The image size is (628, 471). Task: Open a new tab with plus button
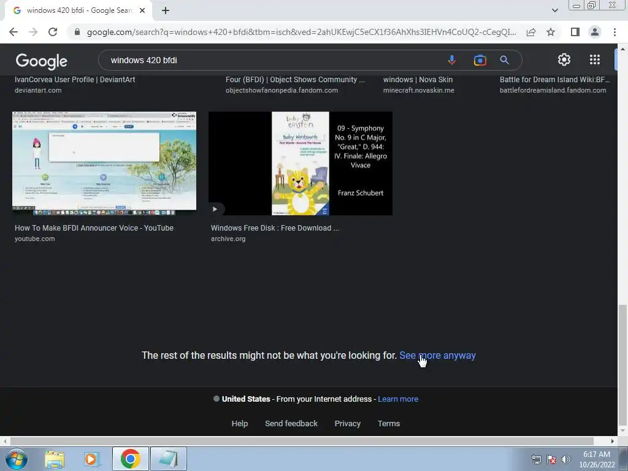pyautogui.click(x=166, y=10)
